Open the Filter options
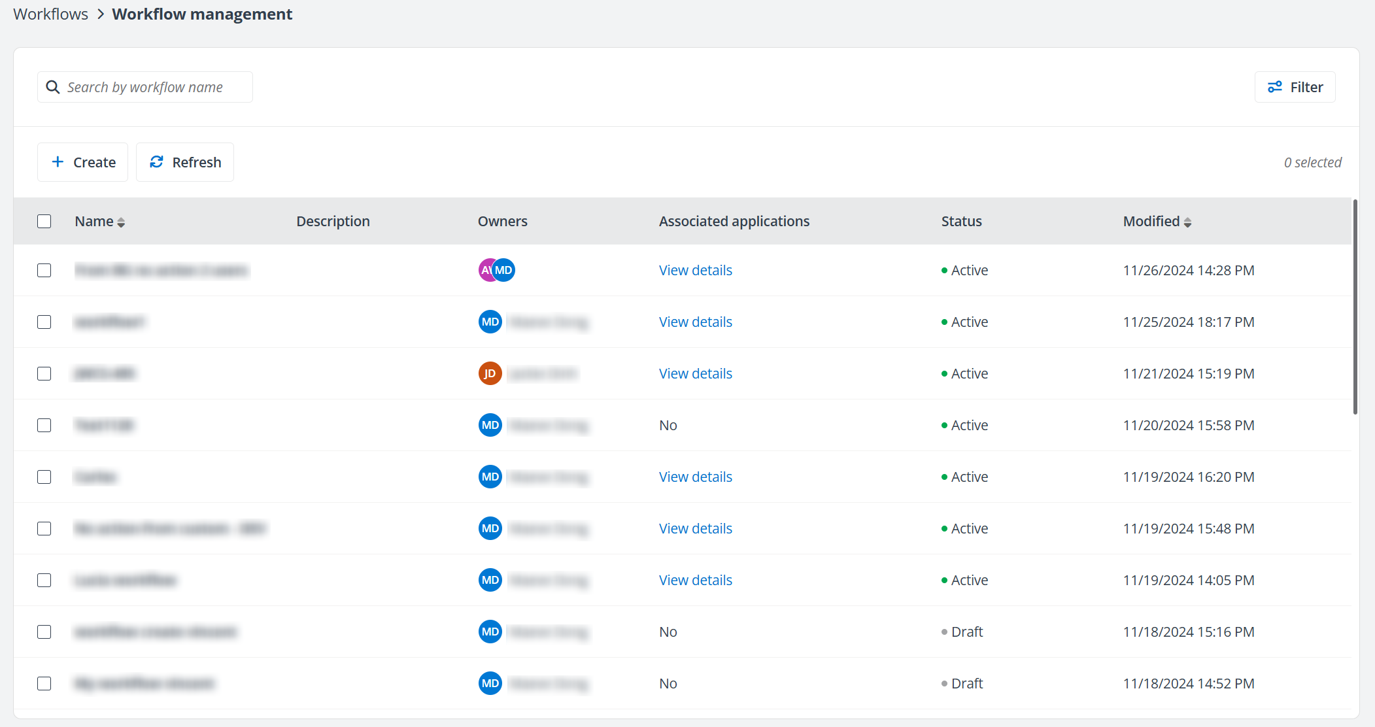The width and height of the screenshot is (1375, 727). pos(1294,87)
